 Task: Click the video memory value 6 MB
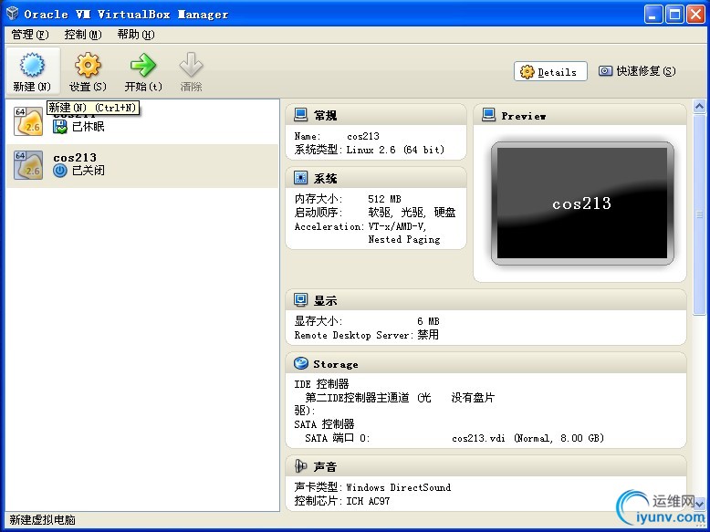click(x=428, y=321)
